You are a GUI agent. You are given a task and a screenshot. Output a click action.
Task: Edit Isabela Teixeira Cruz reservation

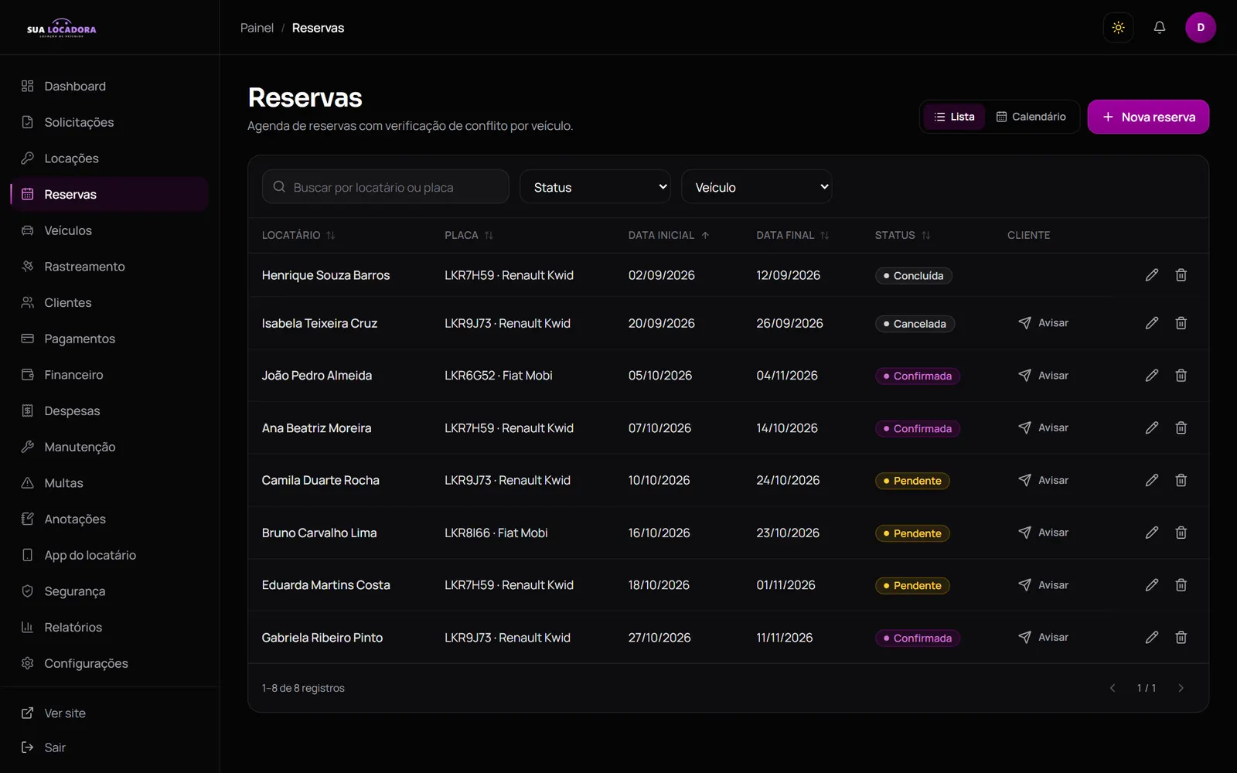(x=1152, y=323)
